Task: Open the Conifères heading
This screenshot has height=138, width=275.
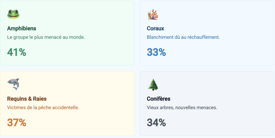Action: [158, 99]
